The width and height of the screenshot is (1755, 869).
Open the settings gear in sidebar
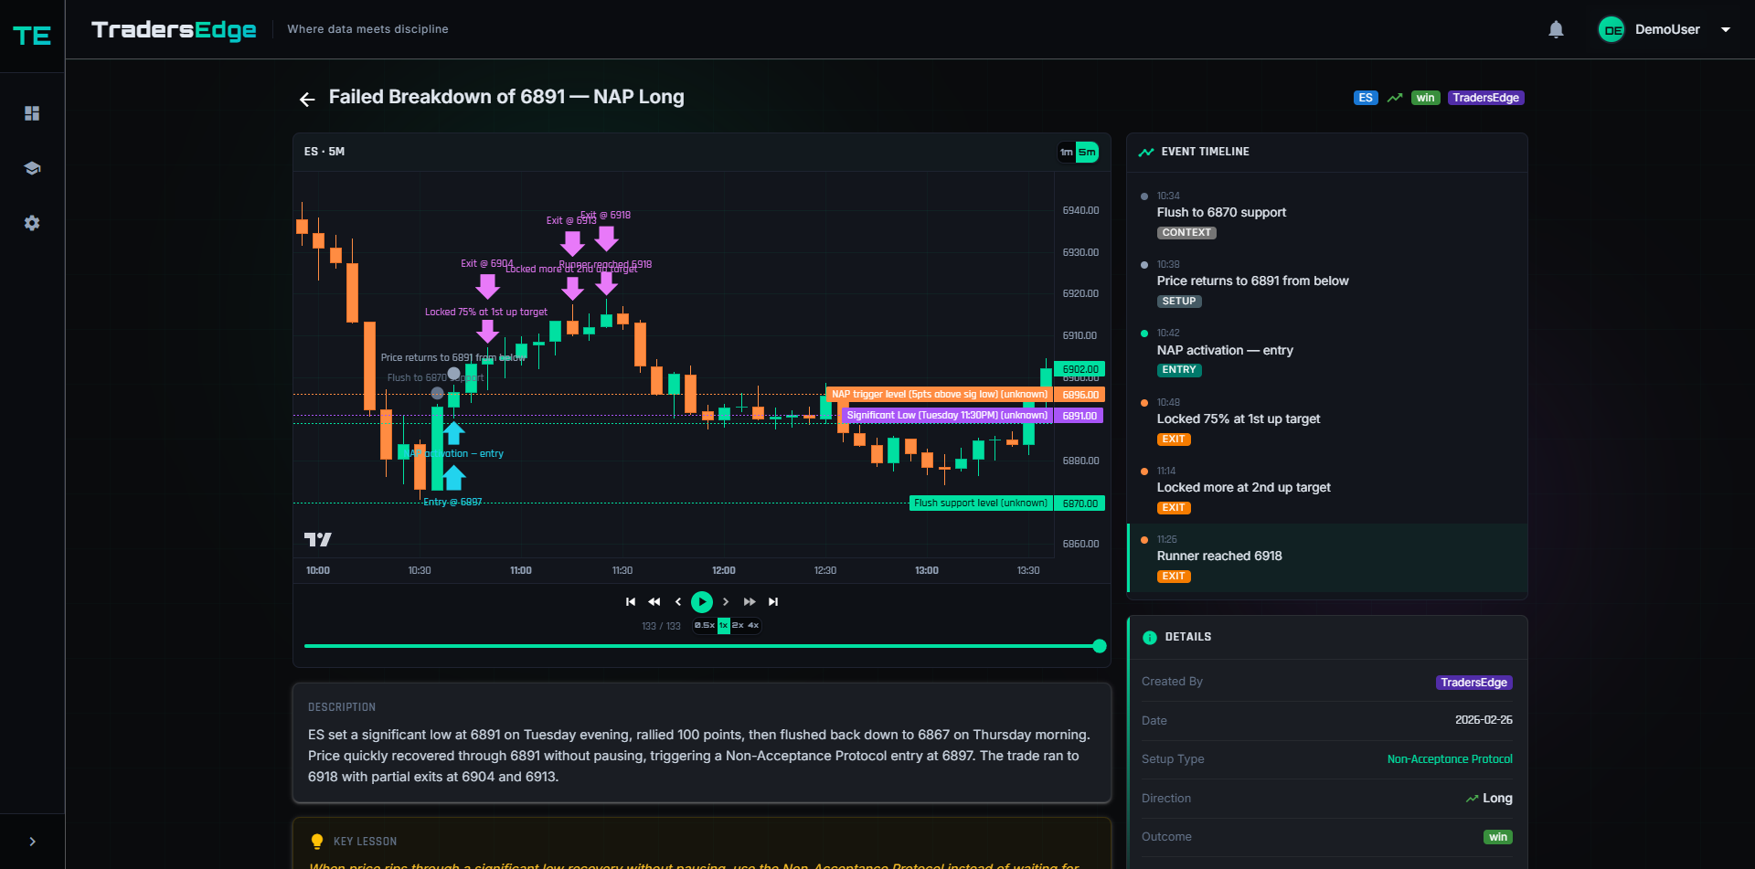click(32, 223)
